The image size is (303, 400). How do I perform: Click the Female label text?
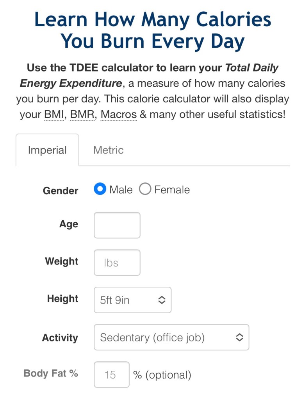[172, 190]
